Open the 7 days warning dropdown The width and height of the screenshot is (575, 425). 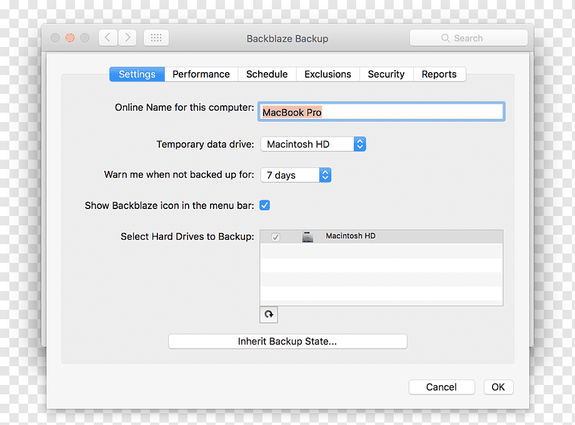click(296, 175)
